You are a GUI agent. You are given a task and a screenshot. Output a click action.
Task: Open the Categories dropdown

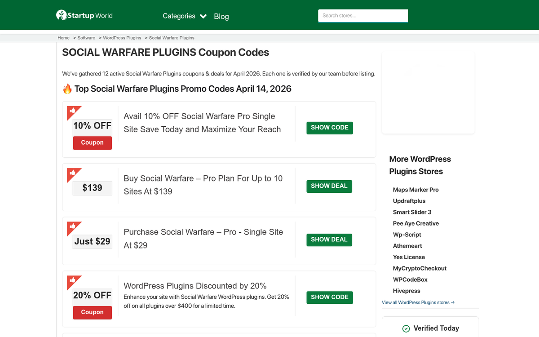[x=179, y=16]
